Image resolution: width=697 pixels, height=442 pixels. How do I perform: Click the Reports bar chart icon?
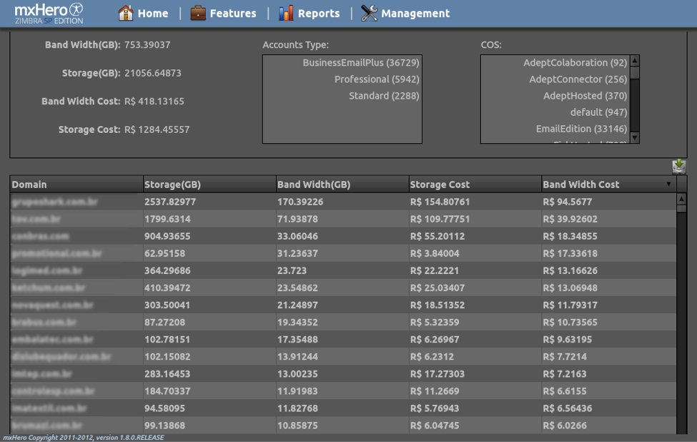pyautogui.click(x=286, y=13)
